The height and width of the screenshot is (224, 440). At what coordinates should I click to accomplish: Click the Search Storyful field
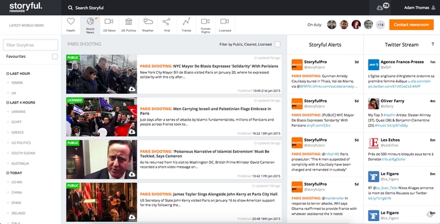(89, 8)
